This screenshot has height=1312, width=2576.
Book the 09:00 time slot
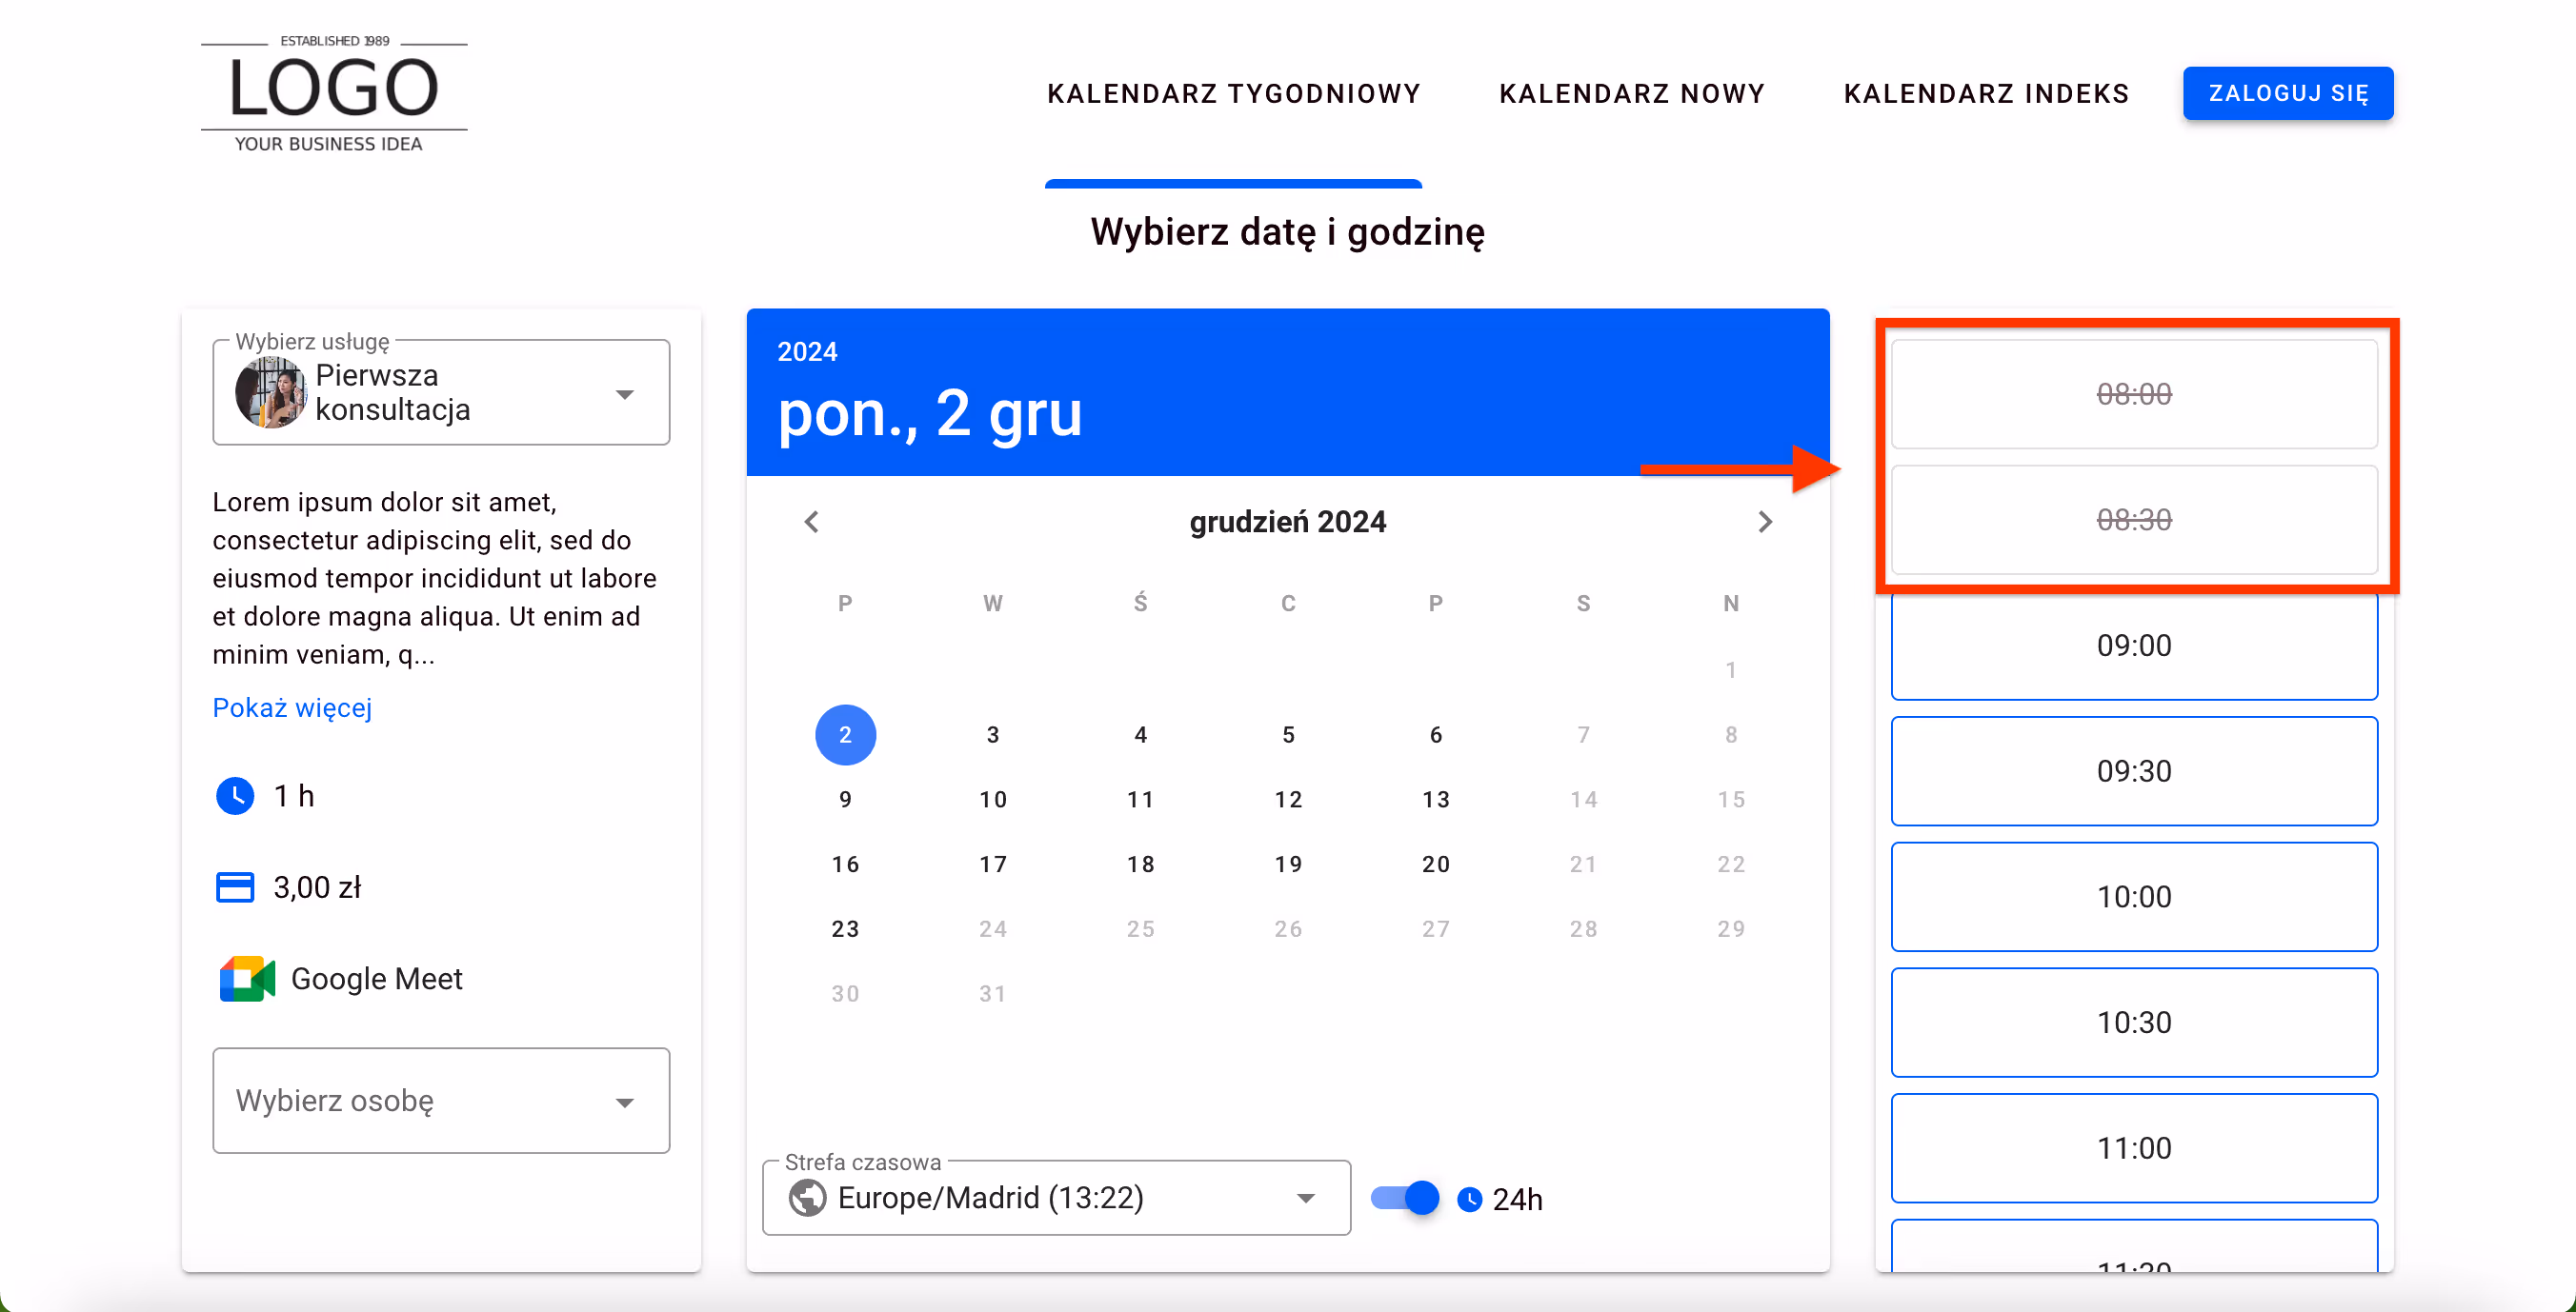pyautogui.click(x=2134, y=646)
